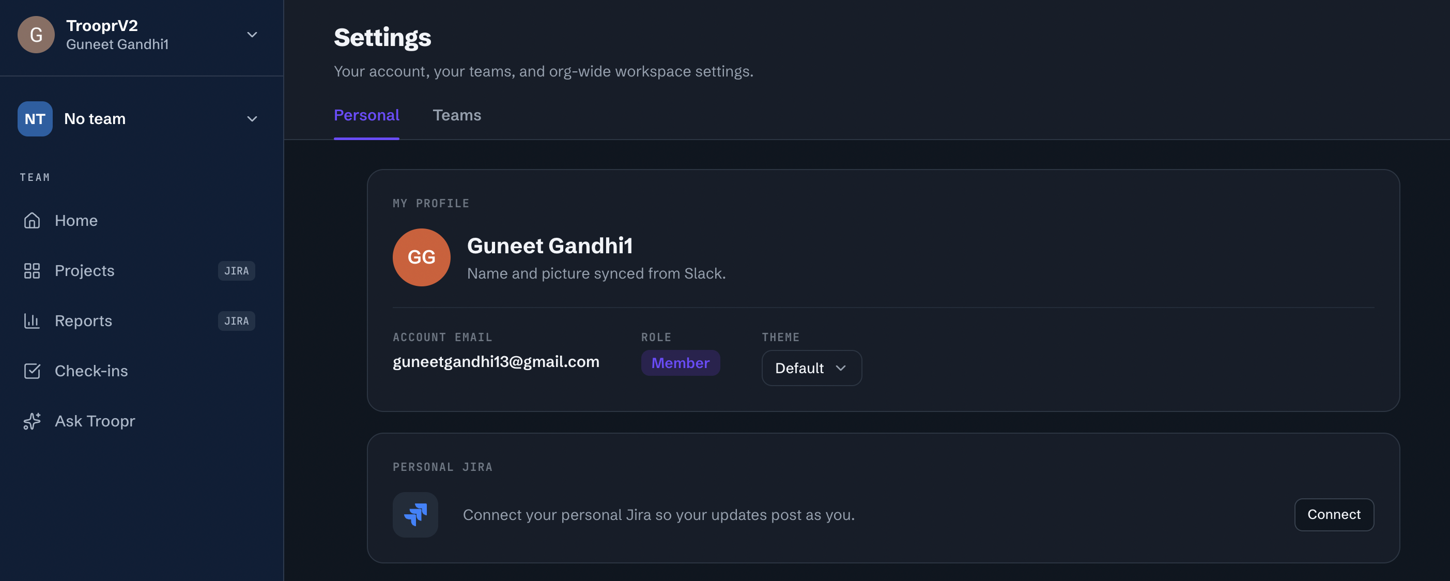Click the JIRA tag next to Reports
Viewport: 1450px width, 581px height.
237,321
